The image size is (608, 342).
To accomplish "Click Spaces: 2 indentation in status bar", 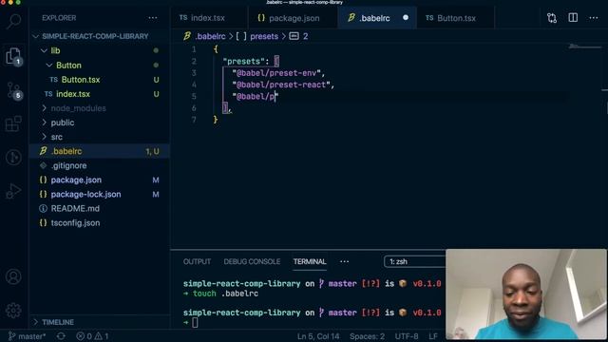I will (x=368, y=336).
